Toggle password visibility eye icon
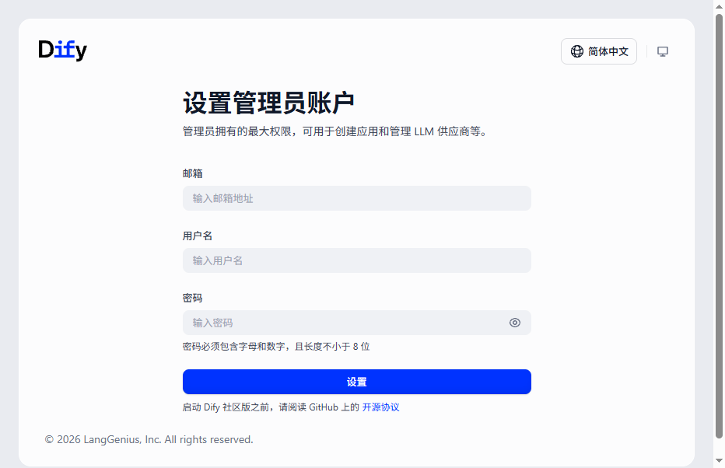 tap(515, 323)
